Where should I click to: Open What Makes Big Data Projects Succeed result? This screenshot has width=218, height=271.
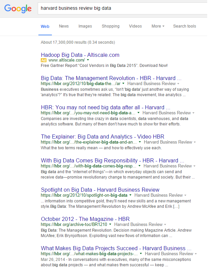pyautogui.click(x=116, y=248)
